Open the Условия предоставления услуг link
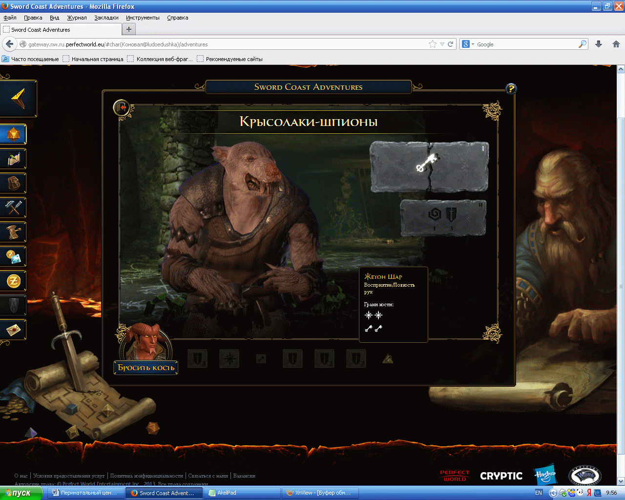The height and width of the screenshot is (500, 625). coord(69,476)
